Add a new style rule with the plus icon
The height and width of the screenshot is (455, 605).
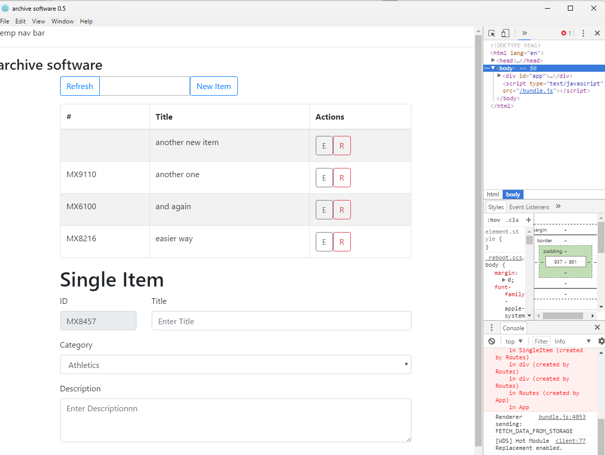click(528, 219)
